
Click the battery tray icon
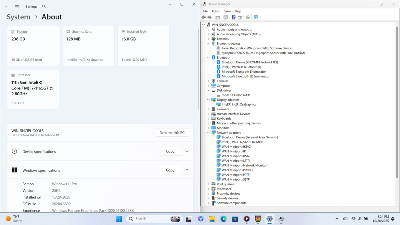click(x=366, y=219)
